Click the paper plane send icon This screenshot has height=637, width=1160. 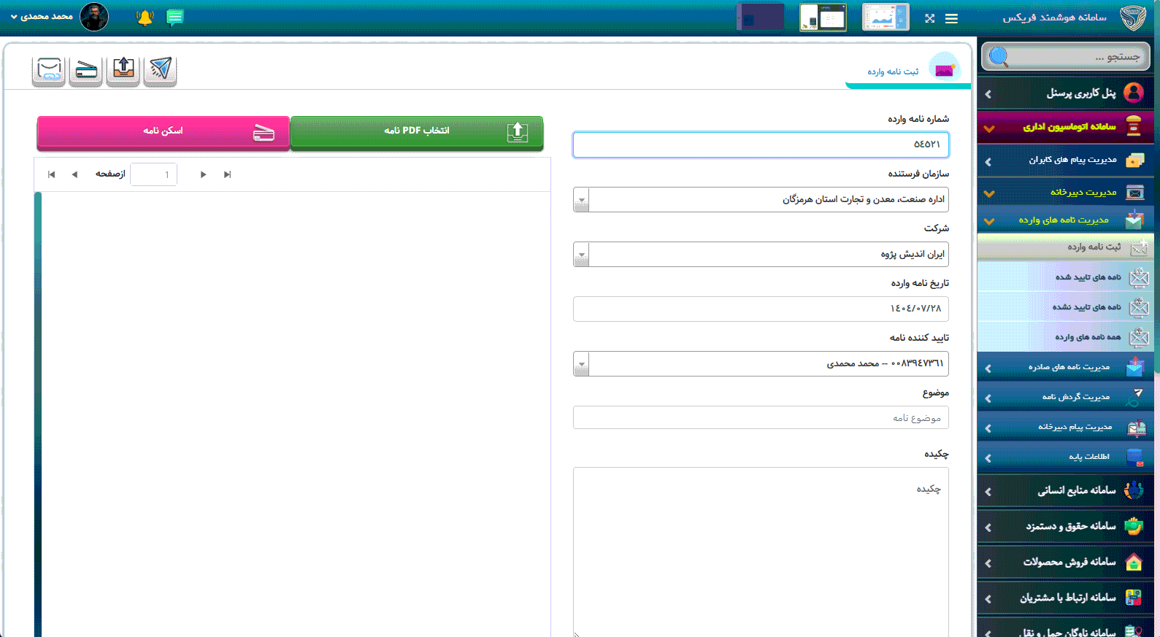pos(160,70)
